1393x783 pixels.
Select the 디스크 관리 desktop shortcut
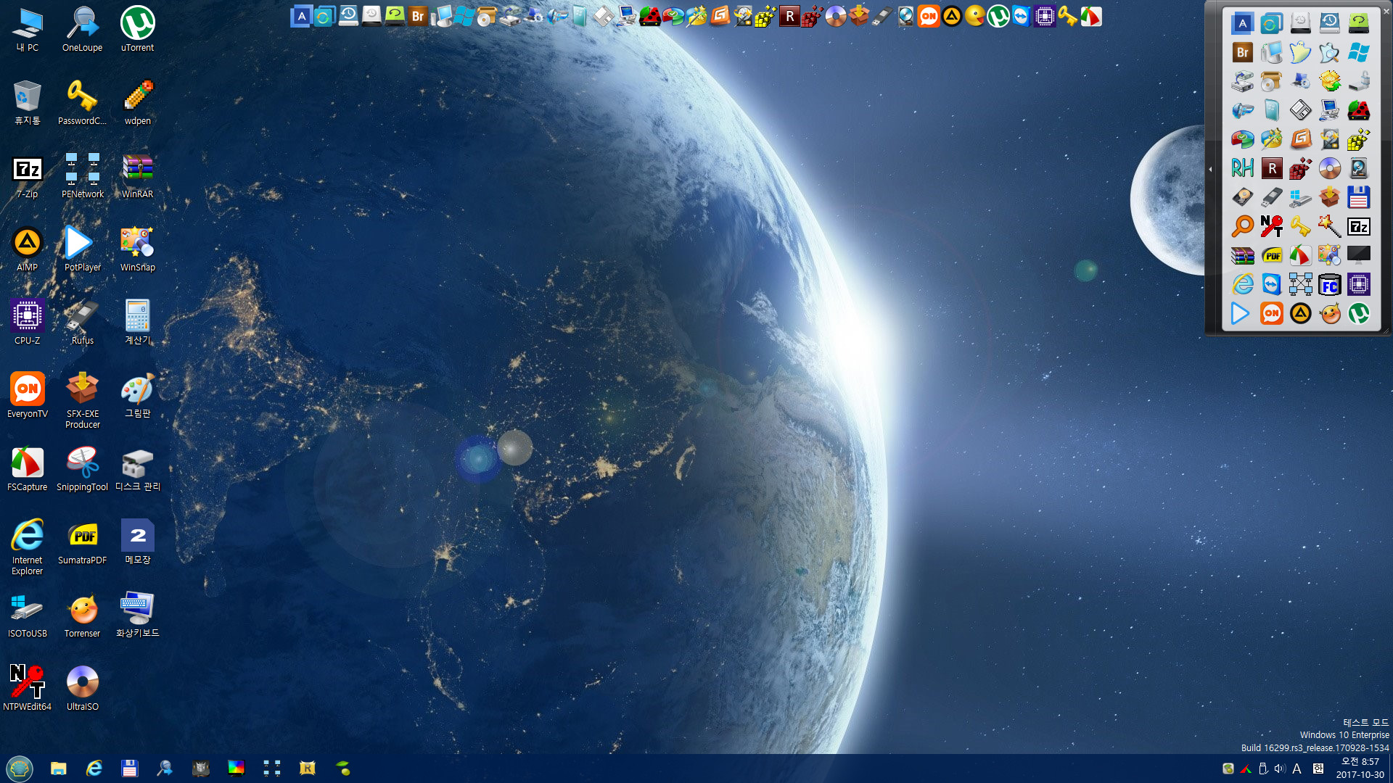[137, 469]
